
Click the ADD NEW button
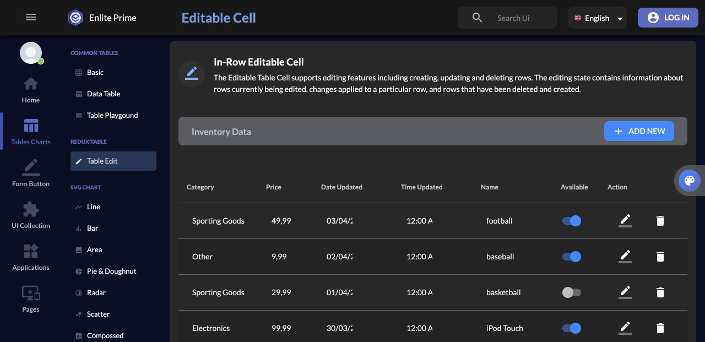click(639, 131)
